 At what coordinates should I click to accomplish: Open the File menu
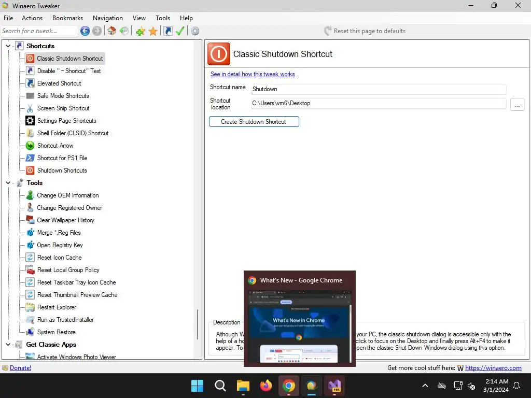coord(8,18)
